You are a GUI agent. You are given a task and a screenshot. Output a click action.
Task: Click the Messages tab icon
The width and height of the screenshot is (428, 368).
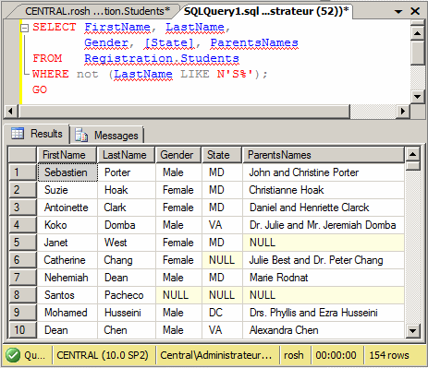point(81,136)
